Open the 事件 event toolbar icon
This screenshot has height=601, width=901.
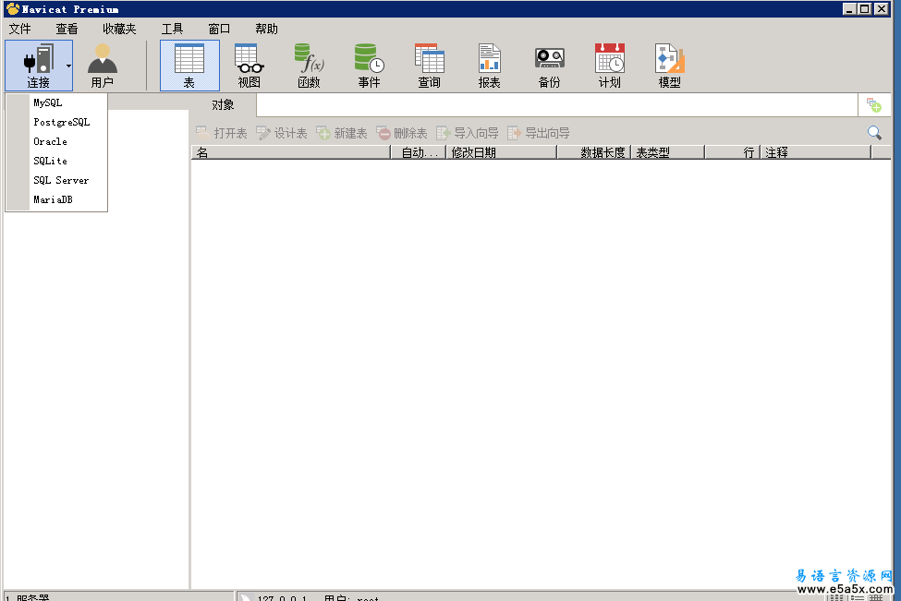pos(369,66)
